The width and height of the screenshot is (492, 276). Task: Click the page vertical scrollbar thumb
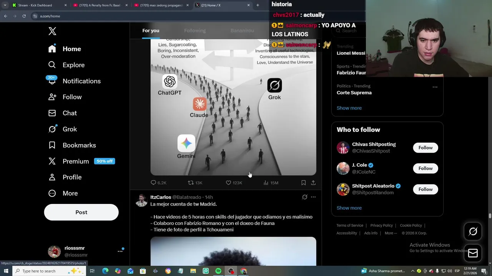click(x=490, y=216)
